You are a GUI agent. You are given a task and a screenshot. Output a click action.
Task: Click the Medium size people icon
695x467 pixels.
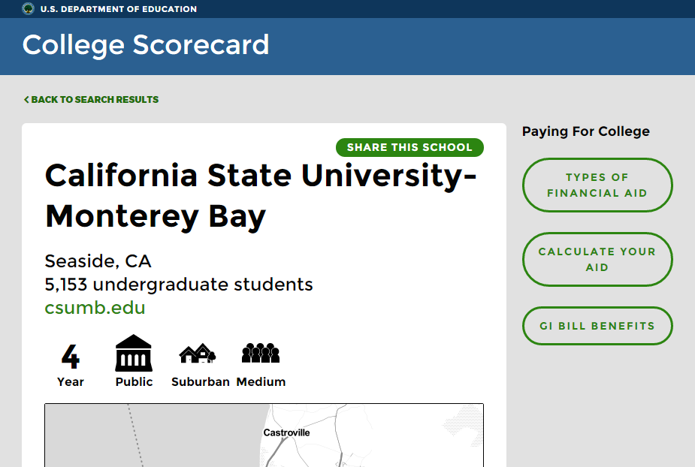(x=261, y=353)
